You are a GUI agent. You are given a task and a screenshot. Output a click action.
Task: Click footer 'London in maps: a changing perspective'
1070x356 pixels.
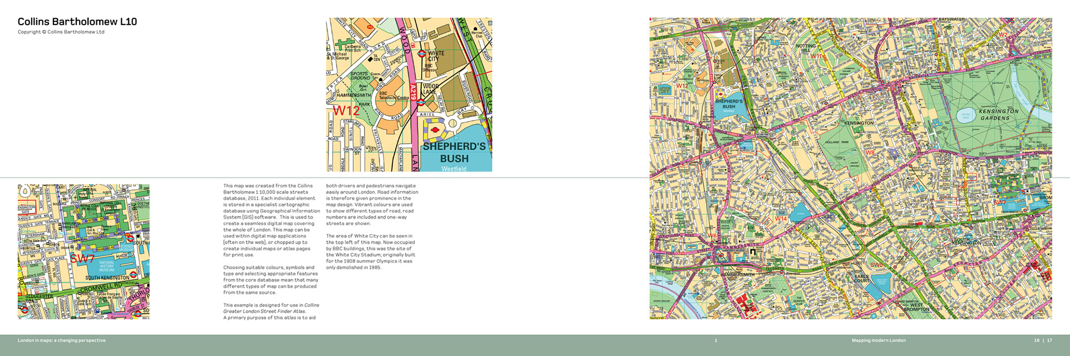click(62, 340)
